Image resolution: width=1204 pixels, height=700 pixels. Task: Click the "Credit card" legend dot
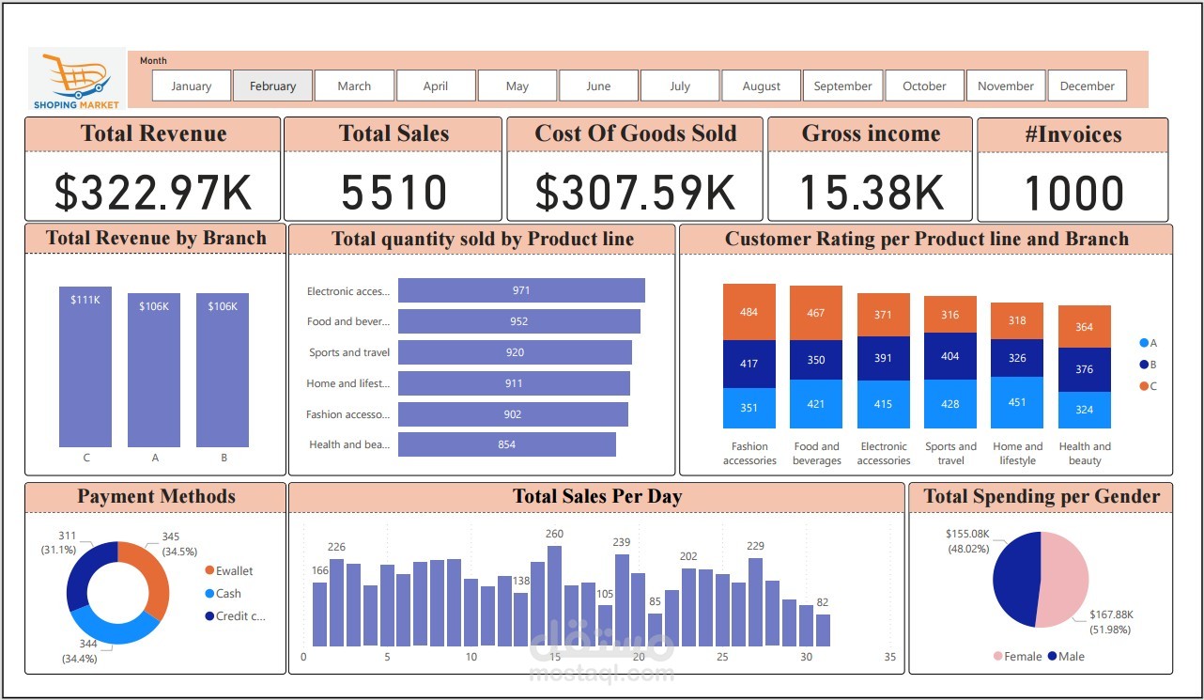[208, 616]
